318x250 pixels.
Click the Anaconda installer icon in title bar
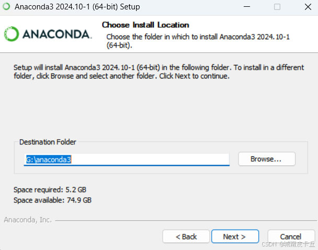tap(6, 6)
